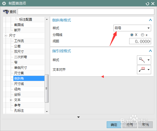Select 尺寸集 in the tree
This screenshot has width=157, height=131.
pos(19,73)
